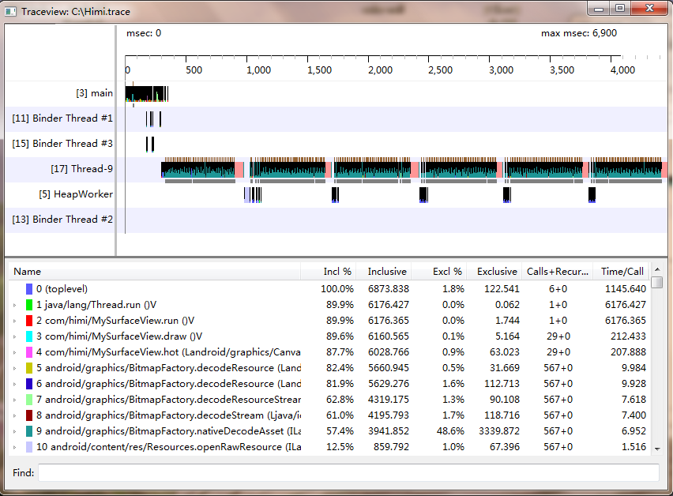Screen dimensions: 673x496
Task: Expand the BitmapFactory.nativeDecodeAsset row
Action: click(14, 431)
